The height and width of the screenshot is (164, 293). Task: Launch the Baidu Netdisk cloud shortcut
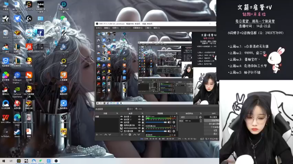(29, 34)
